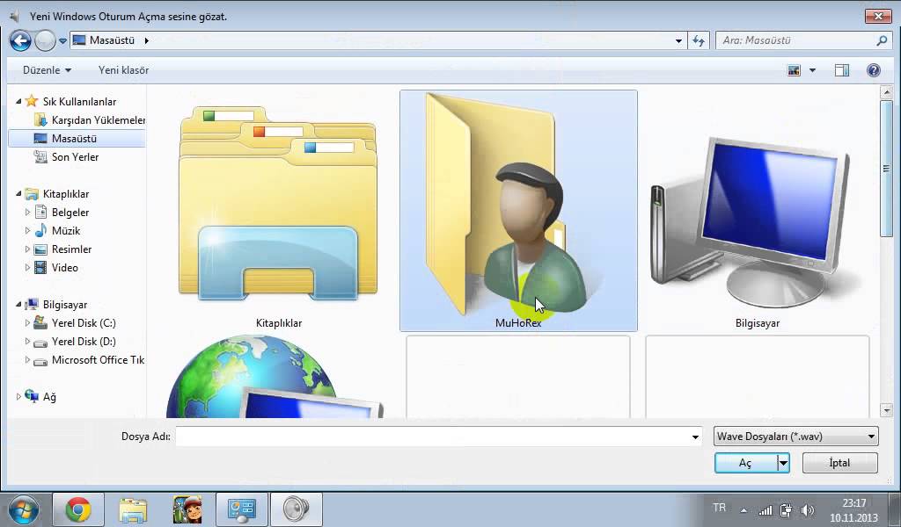Click the file list scroll down arrow
The height and width of the screenshot is (527, 901).
886,410
